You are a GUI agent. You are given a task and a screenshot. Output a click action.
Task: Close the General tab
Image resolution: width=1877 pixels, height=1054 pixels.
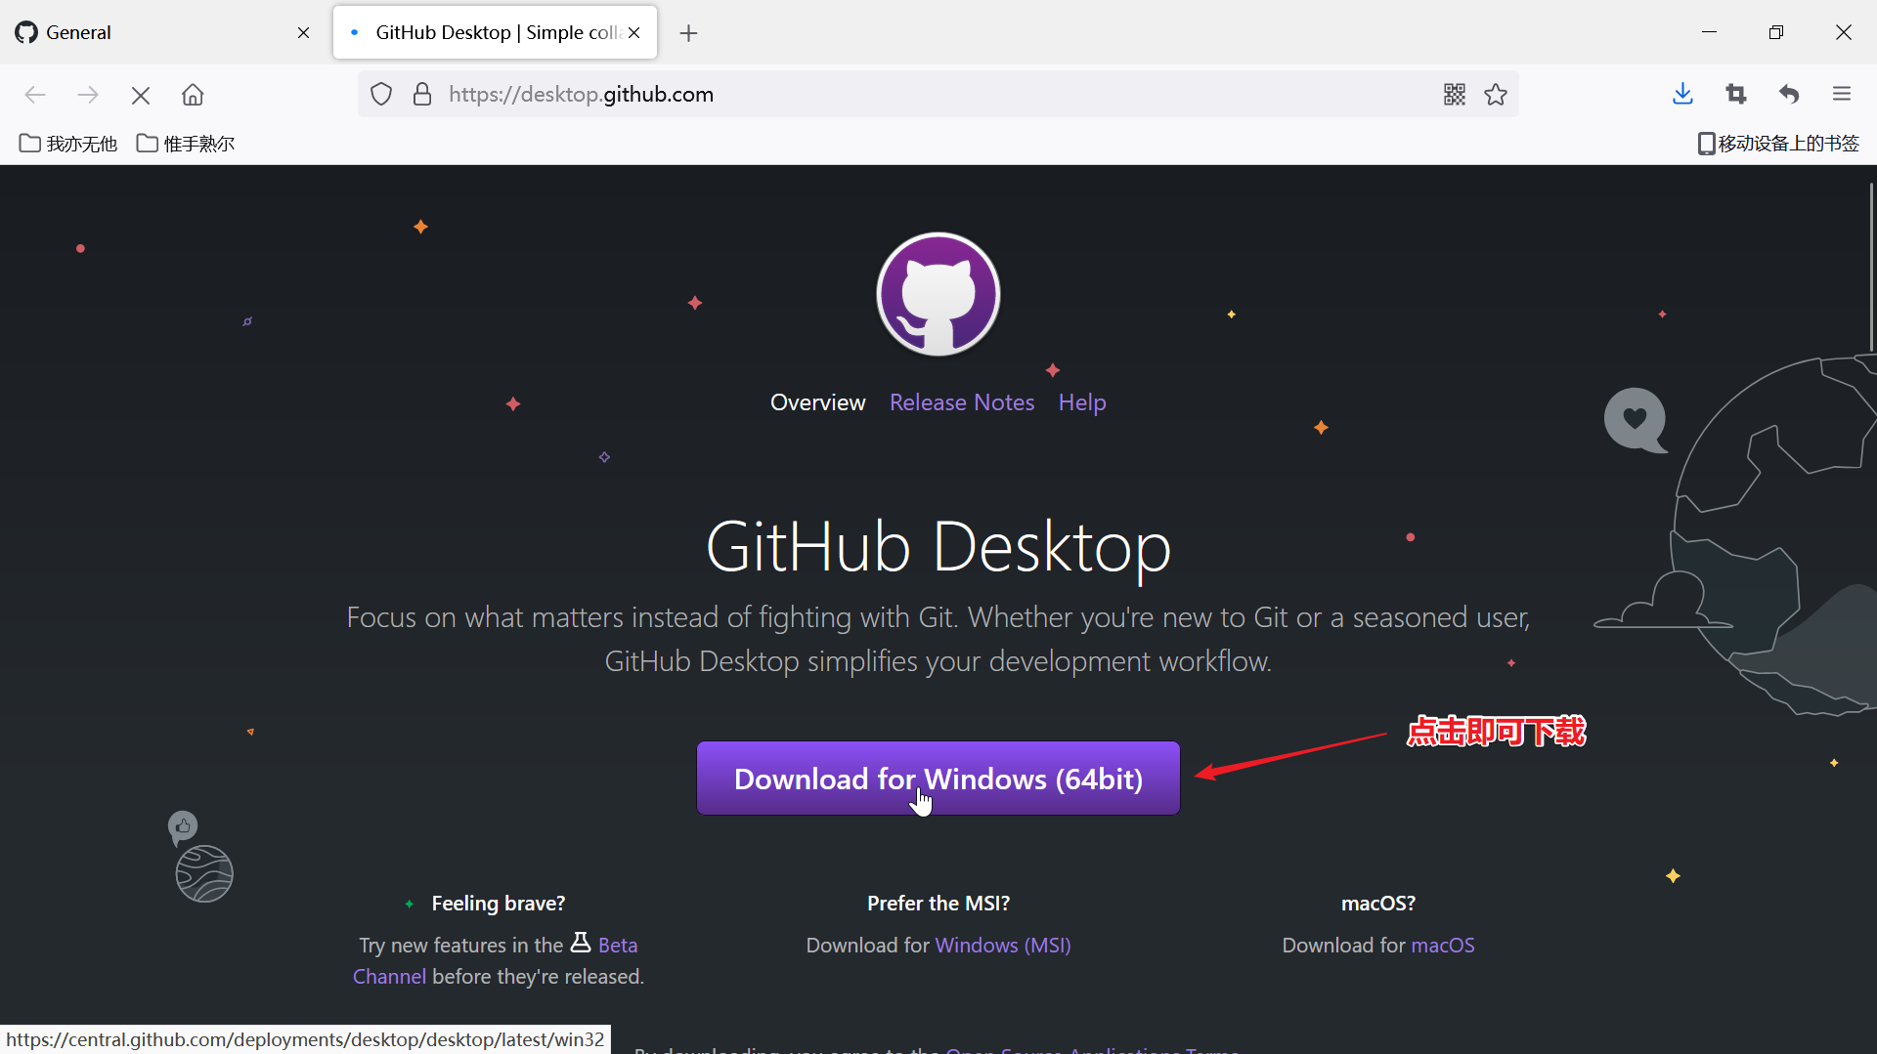tap(303, 33)
